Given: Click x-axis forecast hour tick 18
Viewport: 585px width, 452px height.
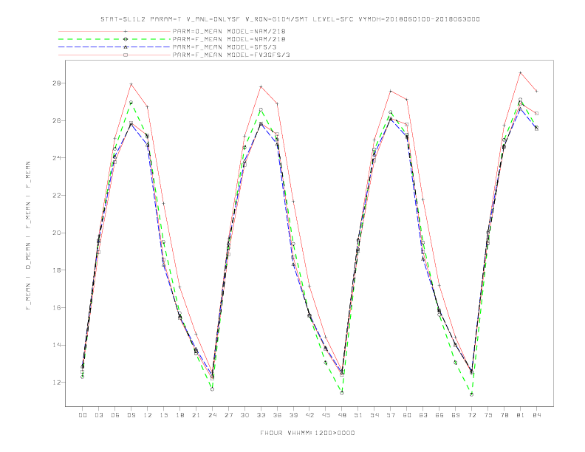Looking at the screenshot, I should (179, 415).
